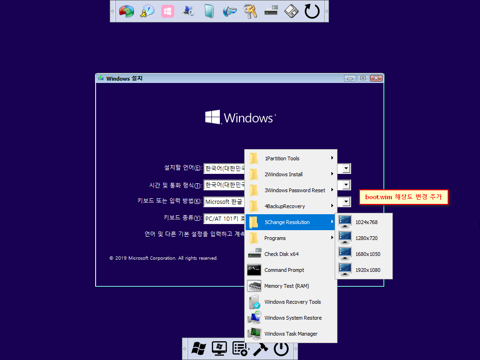Click the 시간 및 통화 형식(T): label
The width and height of the screenshot is (480, 360).
(x=175, y=185)
